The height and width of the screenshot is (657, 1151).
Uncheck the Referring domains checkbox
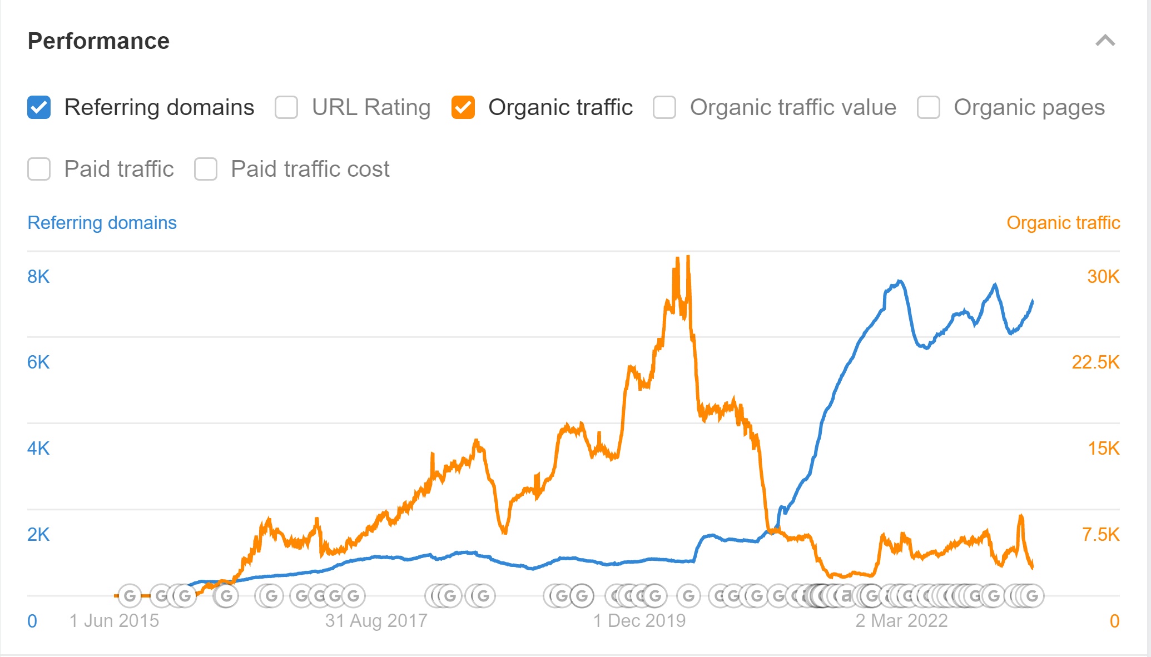point(38,107)
